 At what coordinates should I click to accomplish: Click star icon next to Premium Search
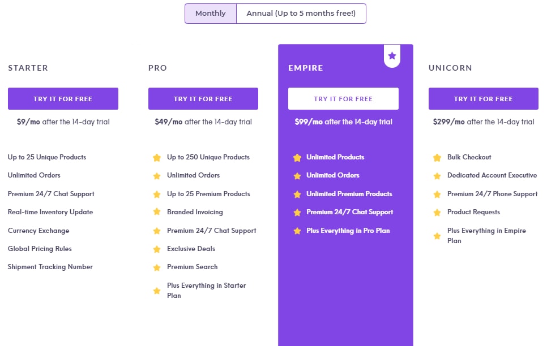pos(157,267)
